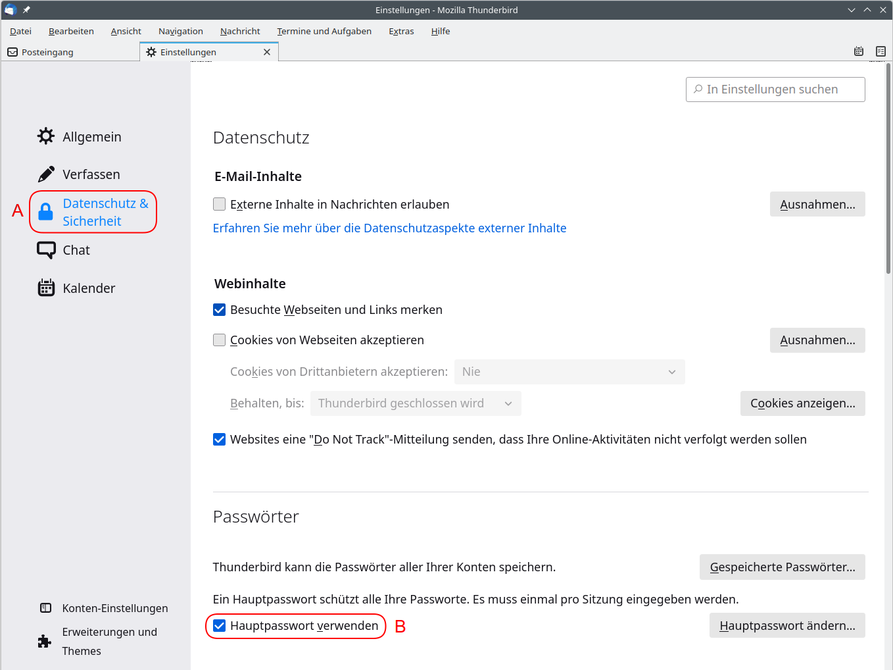Screen dimensions: 893x670
Task: Select Kalender in the settings sidebar
Action: [76, 288]
